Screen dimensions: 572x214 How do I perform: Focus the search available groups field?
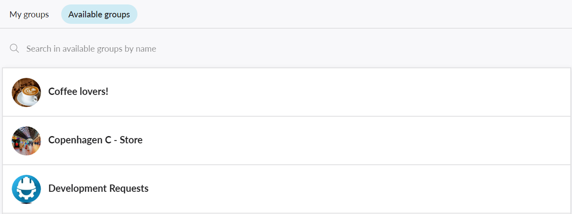click(x=286, y=48)
